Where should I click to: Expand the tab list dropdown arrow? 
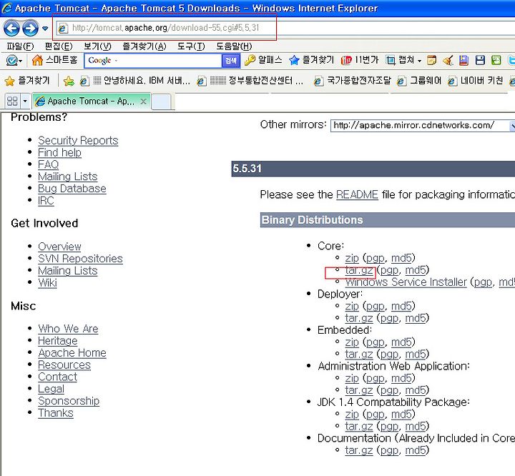(25, 101)
